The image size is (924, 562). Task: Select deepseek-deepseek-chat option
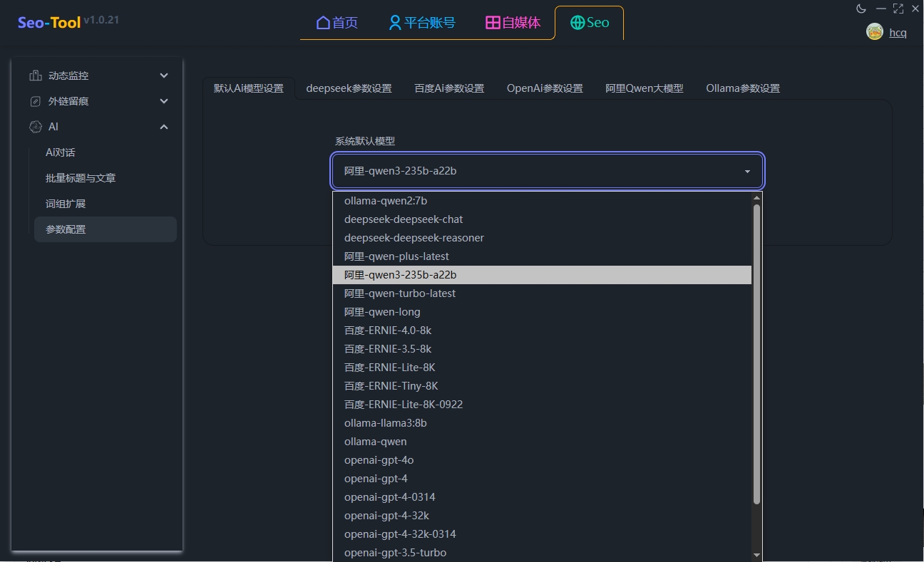[542, 219]
